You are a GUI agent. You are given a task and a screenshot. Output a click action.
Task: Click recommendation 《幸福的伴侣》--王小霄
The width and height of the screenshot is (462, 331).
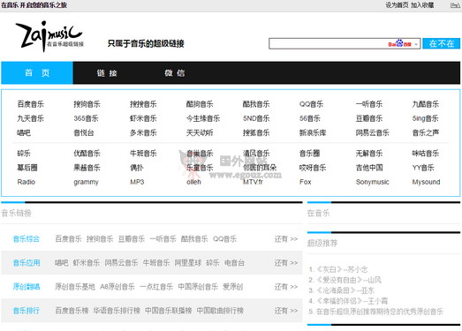352,301
